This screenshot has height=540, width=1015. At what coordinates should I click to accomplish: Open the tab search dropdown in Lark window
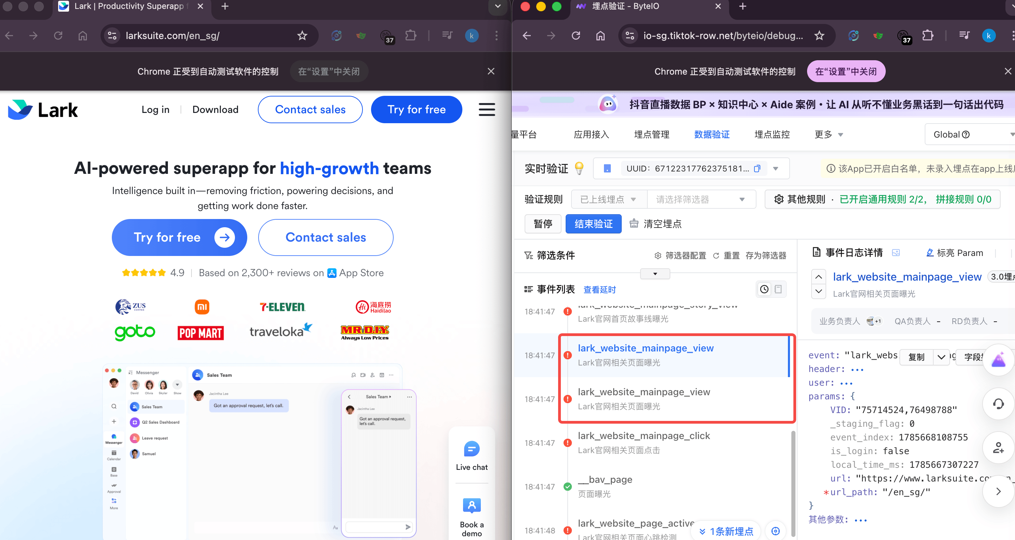click(x=498, y=7)
